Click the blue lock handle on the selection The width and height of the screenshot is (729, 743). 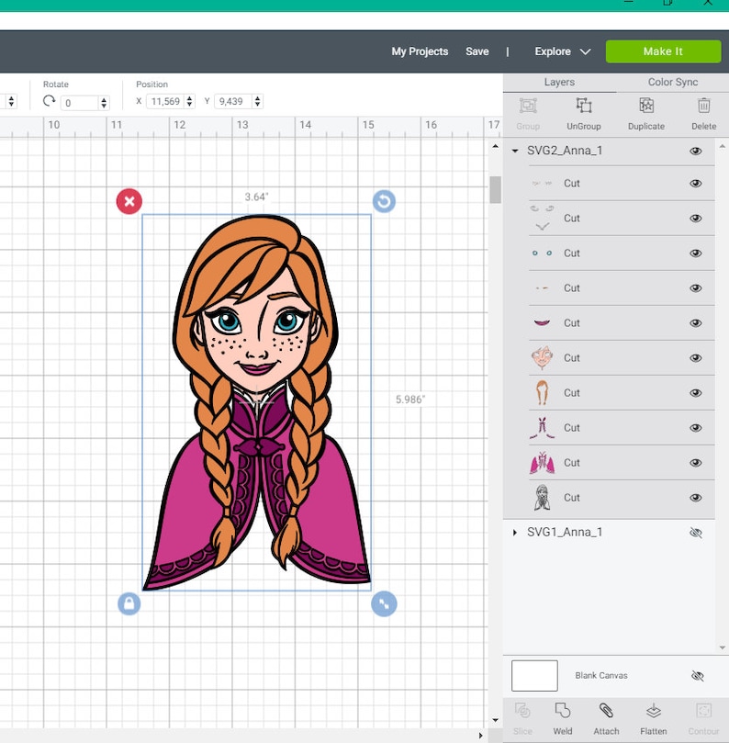[129, 604]
